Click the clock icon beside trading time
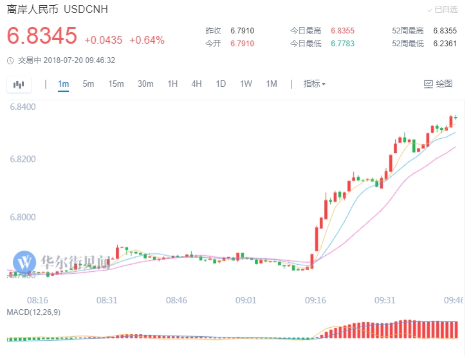471x358 pixels. [x=10, y=60]
